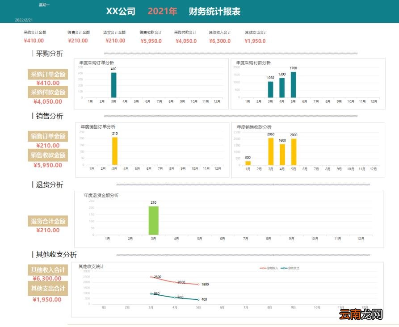Select the 退货合计金额 beige label box

[48, 221]
